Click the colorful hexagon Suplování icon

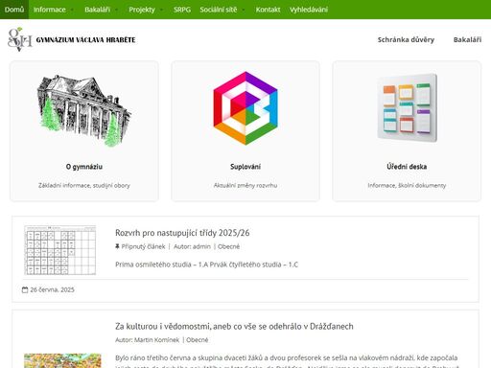coord(245,108)
